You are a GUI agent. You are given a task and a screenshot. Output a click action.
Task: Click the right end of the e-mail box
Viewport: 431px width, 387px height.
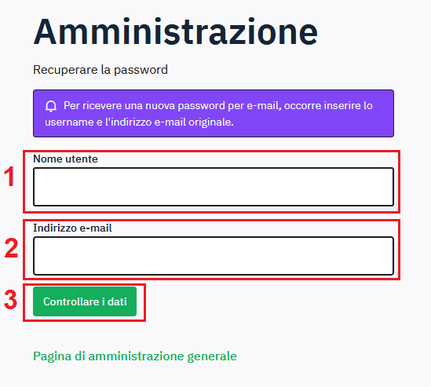(385, 256)
